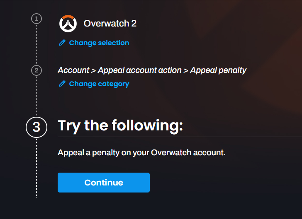Click the blue Continue button
The height and width of the screenshot is (219, 302).
(104, 183)
